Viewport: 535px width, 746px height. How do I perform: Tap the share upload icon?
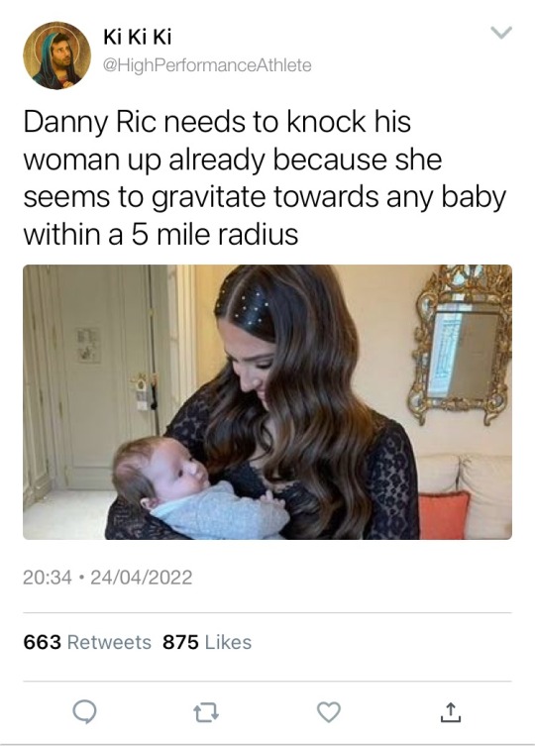pos(450,712)
